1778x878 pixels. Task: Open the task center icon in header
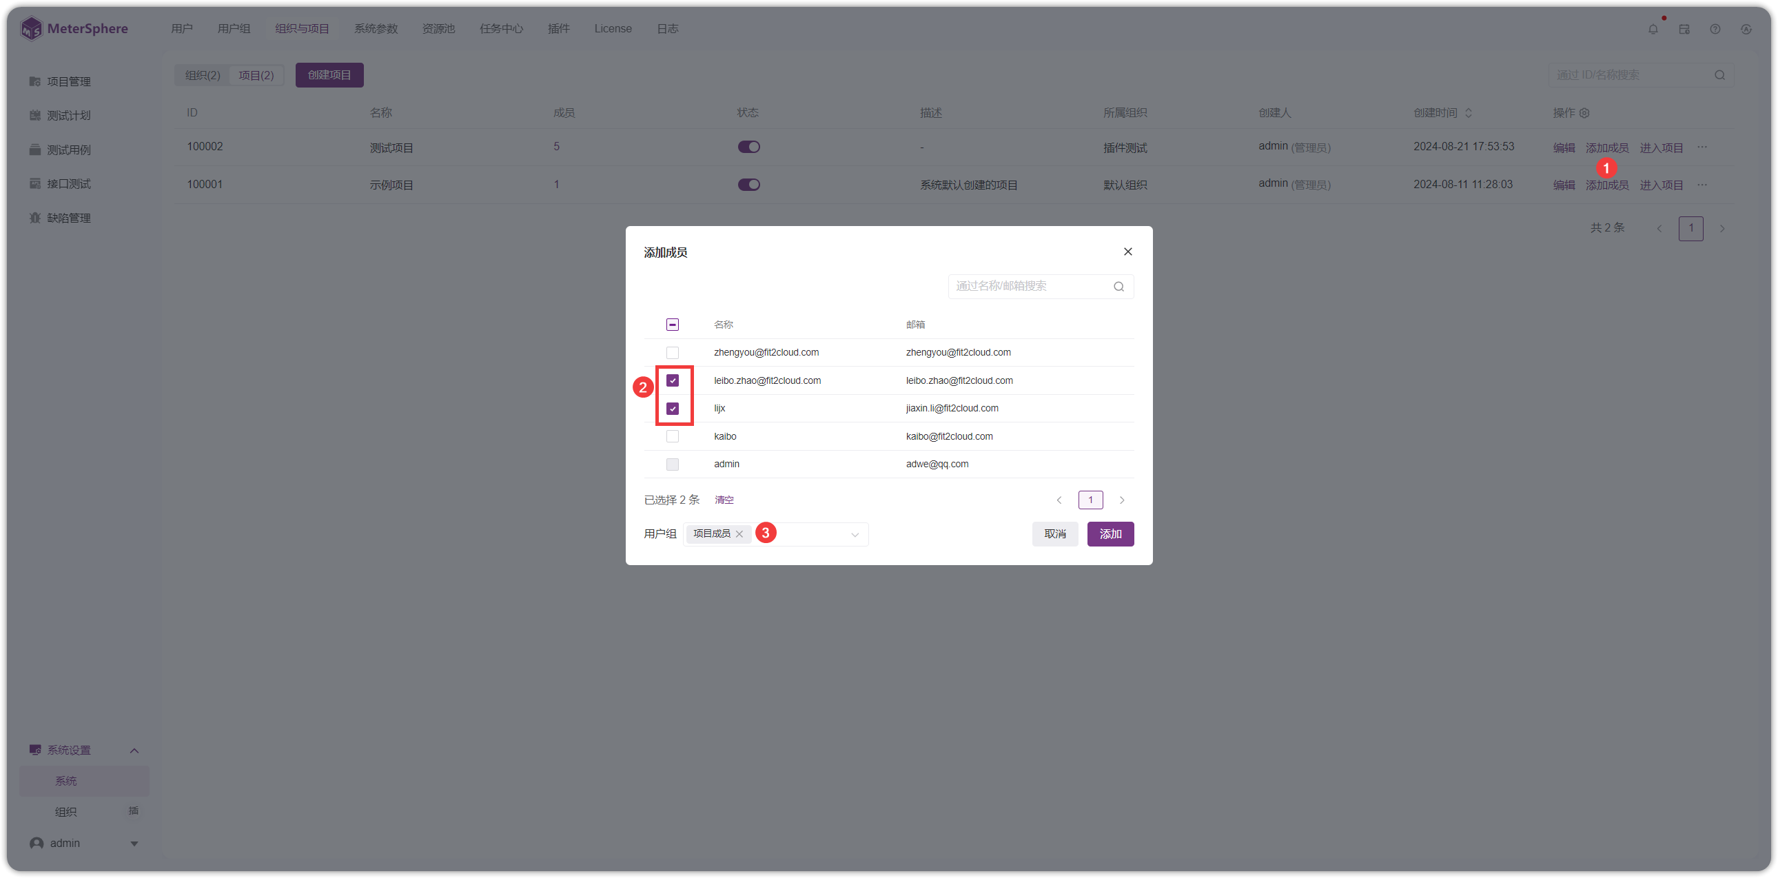(1684, 29)
